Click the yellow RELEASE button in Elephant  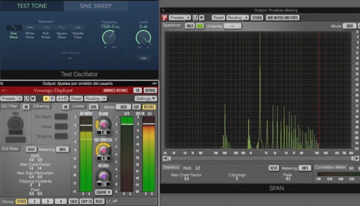149,107
